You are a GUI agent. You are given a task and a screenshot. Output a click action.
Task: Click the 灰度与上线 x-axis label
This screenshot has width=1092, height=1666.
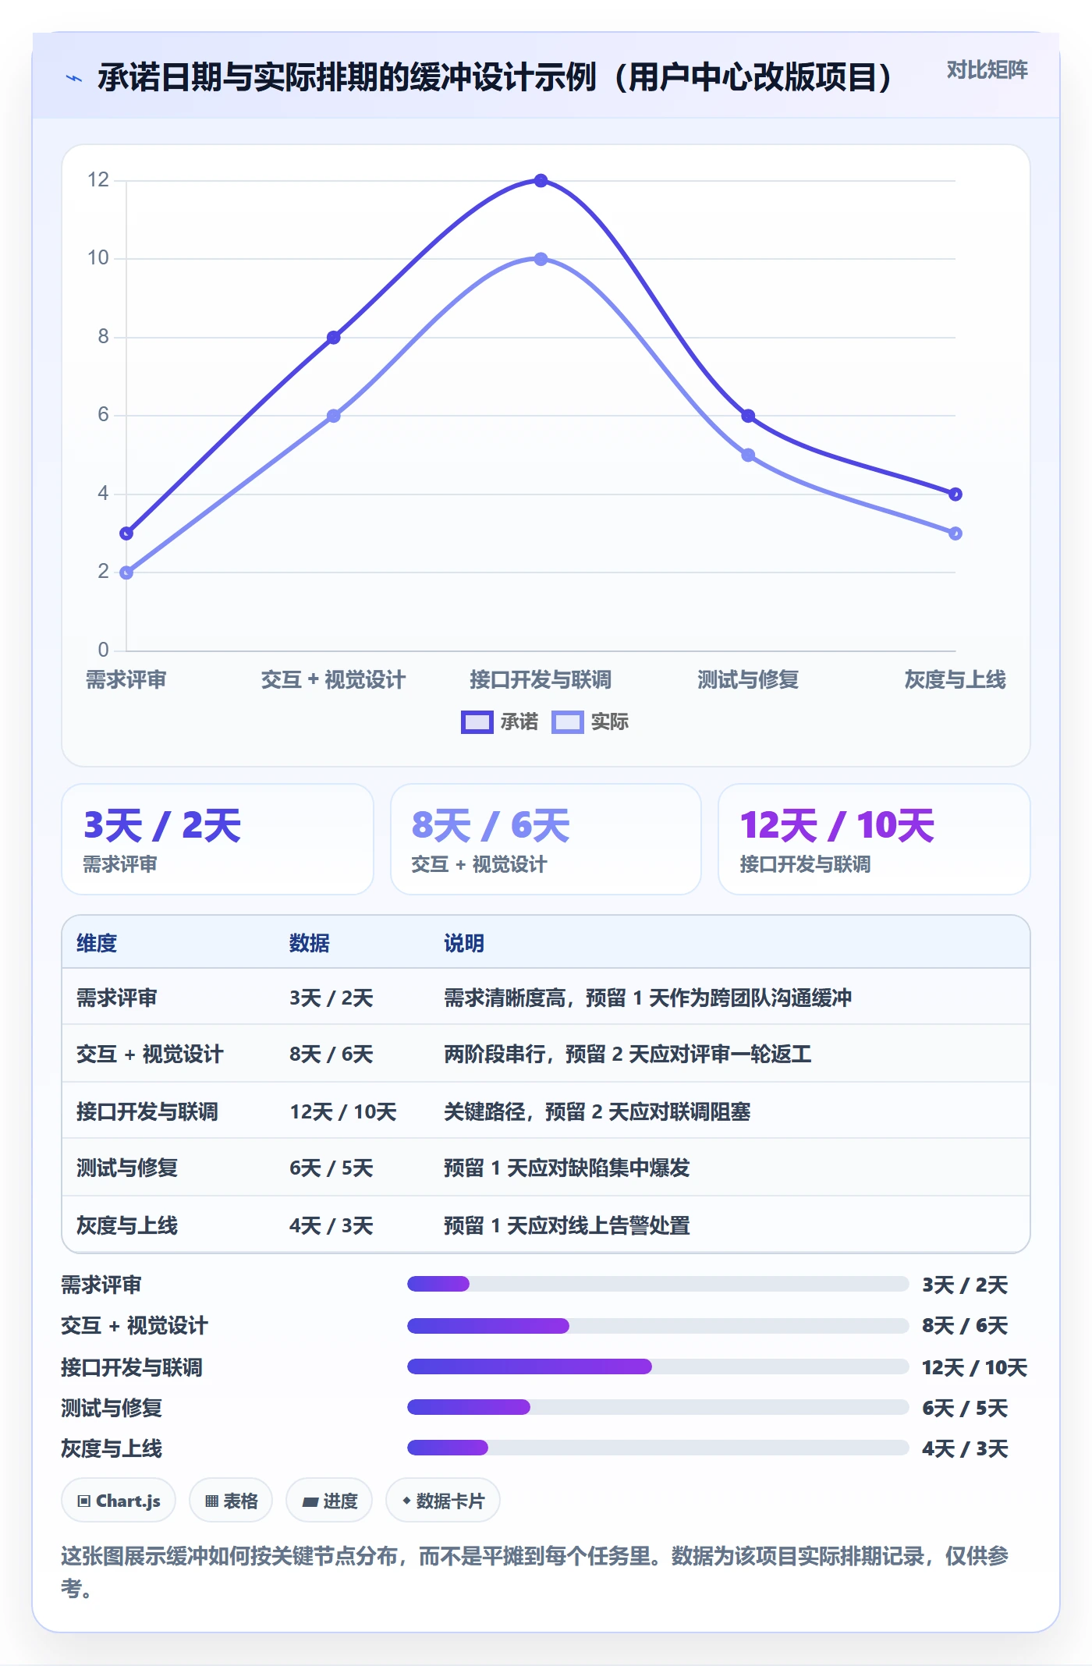tap(955, 680)
